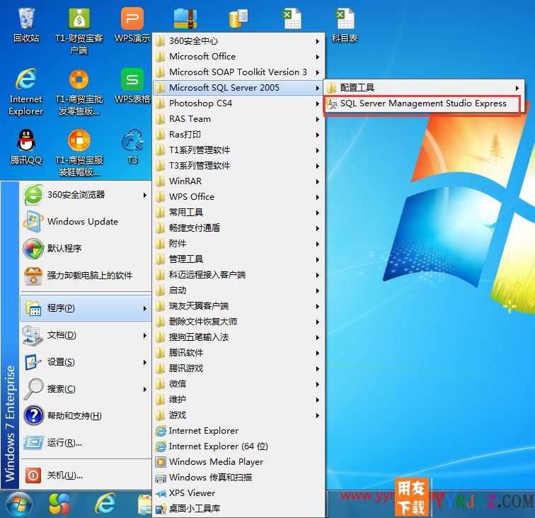Expand Photoshop CS4 program folder
Screen dimensions: 535x518
pos(238,103)
